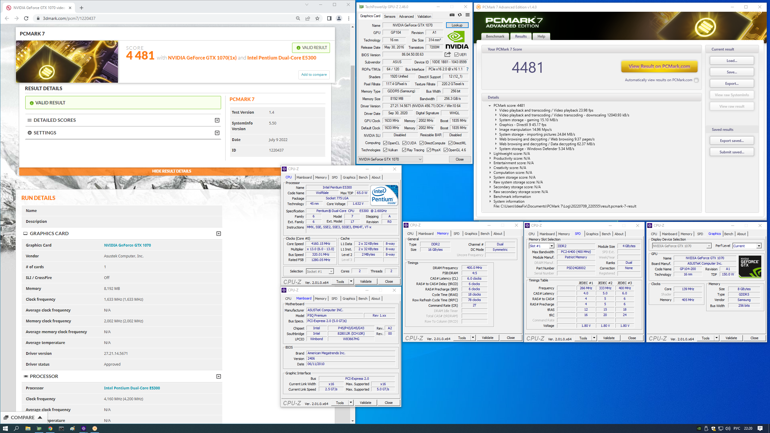Image resolution: width=770 pixels, height=433 pixels.
Task: Open the Perf Level Current dropdown
Action: (x=747, y=246)
